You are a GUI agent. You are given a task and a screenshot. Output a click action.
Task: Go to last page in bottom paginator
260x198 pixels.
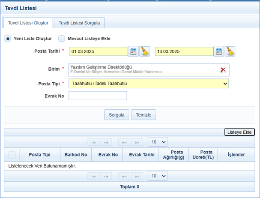pos(137,176)
